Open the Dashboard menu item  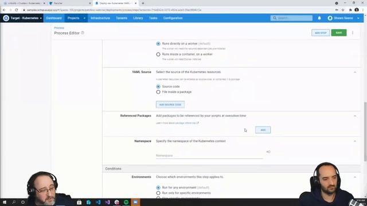(x=54, y=18)
